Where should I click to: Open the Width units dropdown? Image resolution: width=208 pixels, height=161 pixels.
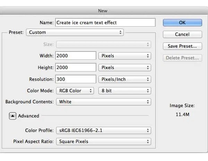[x=125, y=56]
